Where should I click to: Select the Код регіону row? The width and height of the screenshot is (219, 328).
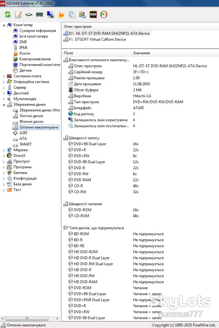pyautogui.click(x=140, y=114)
